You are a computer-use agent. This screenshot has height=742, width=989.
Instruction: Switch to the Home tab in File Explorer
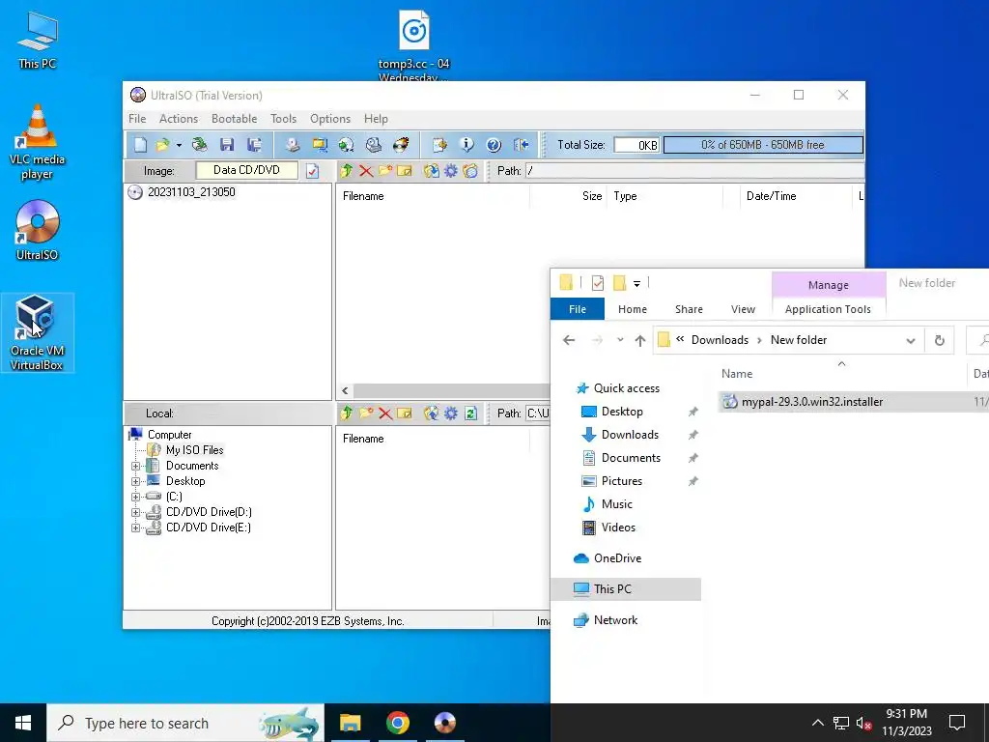tap(632, 309)
